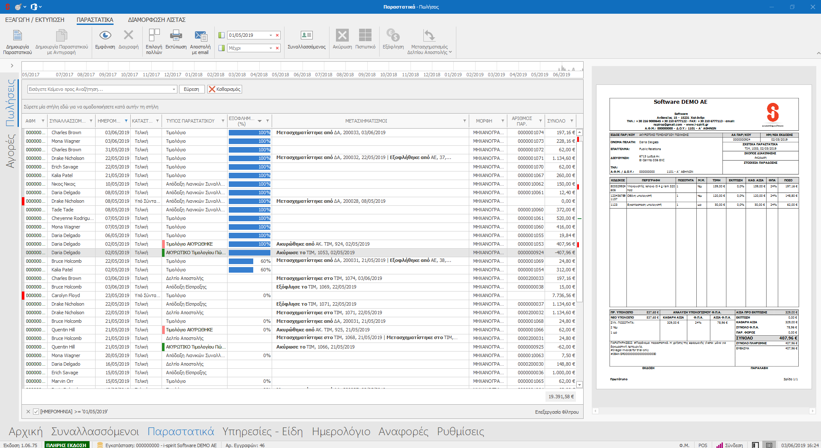
Task: Click the Ακύρωση toolbar icon
Action: 342,35
